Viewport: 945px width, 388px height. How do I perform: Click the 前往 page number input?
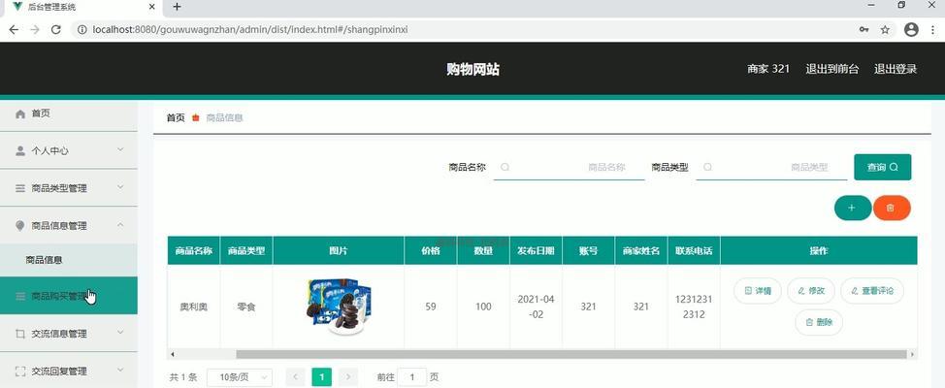(412, 377)
